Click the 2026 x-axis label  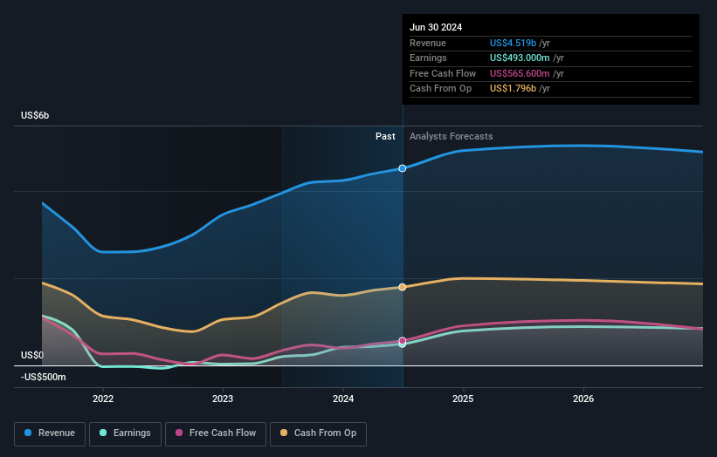pos(583,399)
